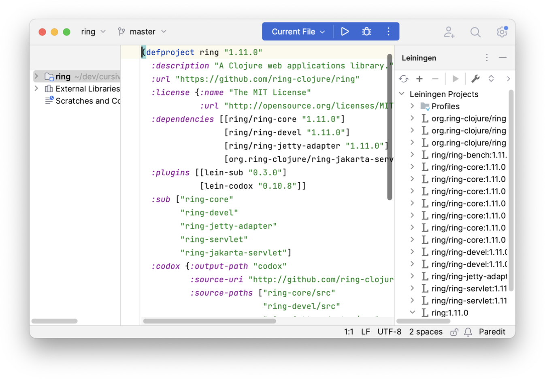The width and height of the screenshot is (545, 379).
Task: Expand External Libraries node
Action: pyautogui.click(x=36, y=88)
